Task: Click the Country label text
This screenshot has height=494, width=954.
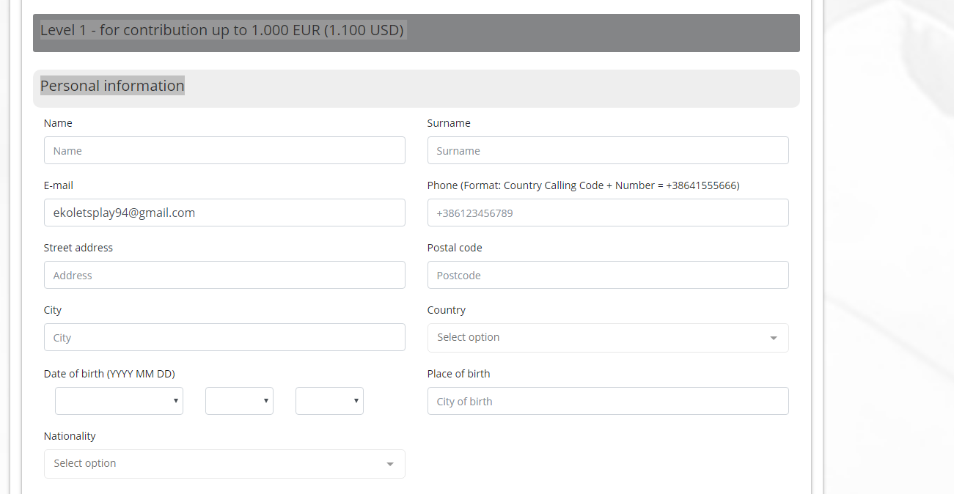Action: tap(446, 310)
